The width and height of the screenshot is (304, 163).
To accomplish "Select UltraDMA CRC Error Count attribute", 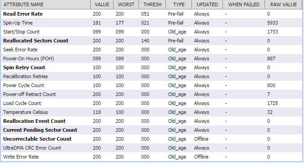I will 32,148.
